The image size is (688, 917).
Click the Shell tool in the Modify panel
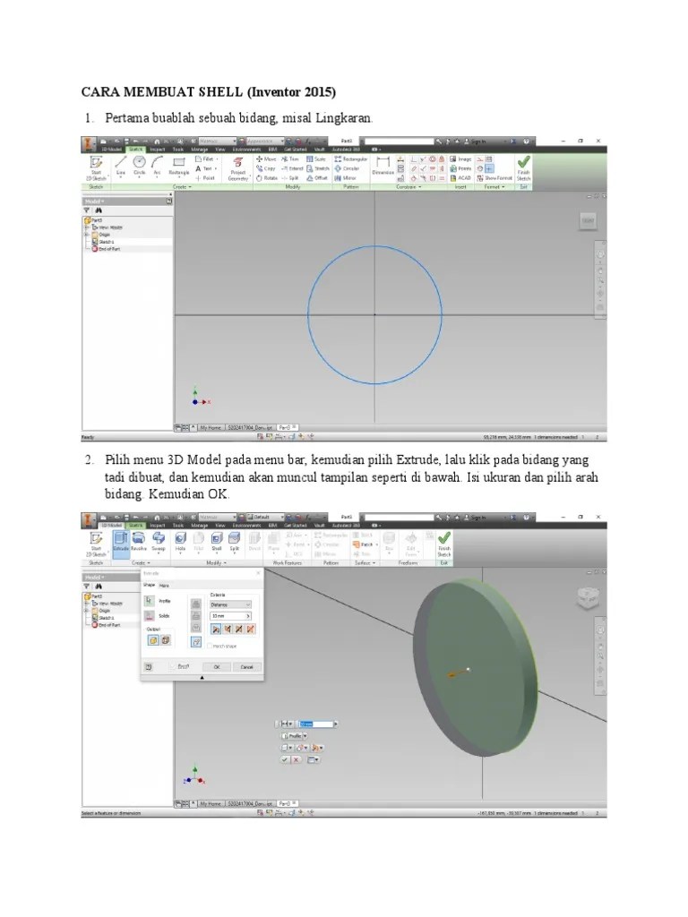(217, 542)
